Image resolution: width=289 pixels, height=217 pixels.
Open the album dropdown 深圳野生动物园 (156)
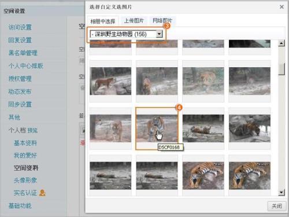(x=127, y=34)
